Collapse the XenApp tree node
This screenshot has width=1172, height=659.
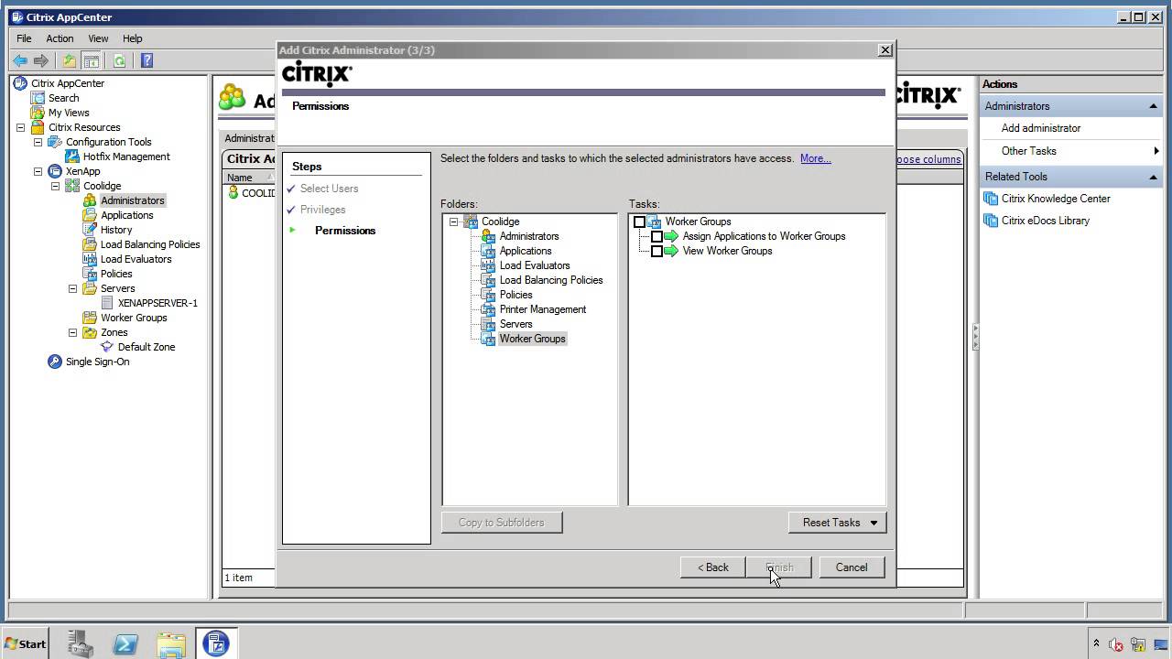(x=38, y=171)
